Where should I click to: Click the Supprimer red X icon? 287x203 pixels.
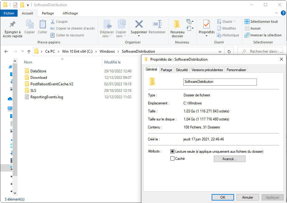[139, 24]
